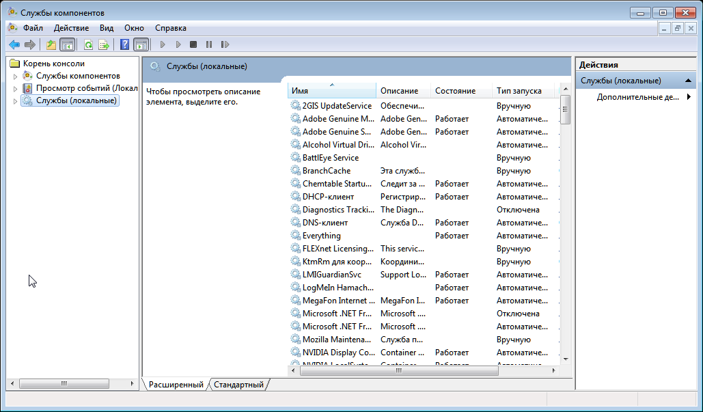
Task: Click vertical scrollbar thumb in services list
Action: (x=566, y=109)
